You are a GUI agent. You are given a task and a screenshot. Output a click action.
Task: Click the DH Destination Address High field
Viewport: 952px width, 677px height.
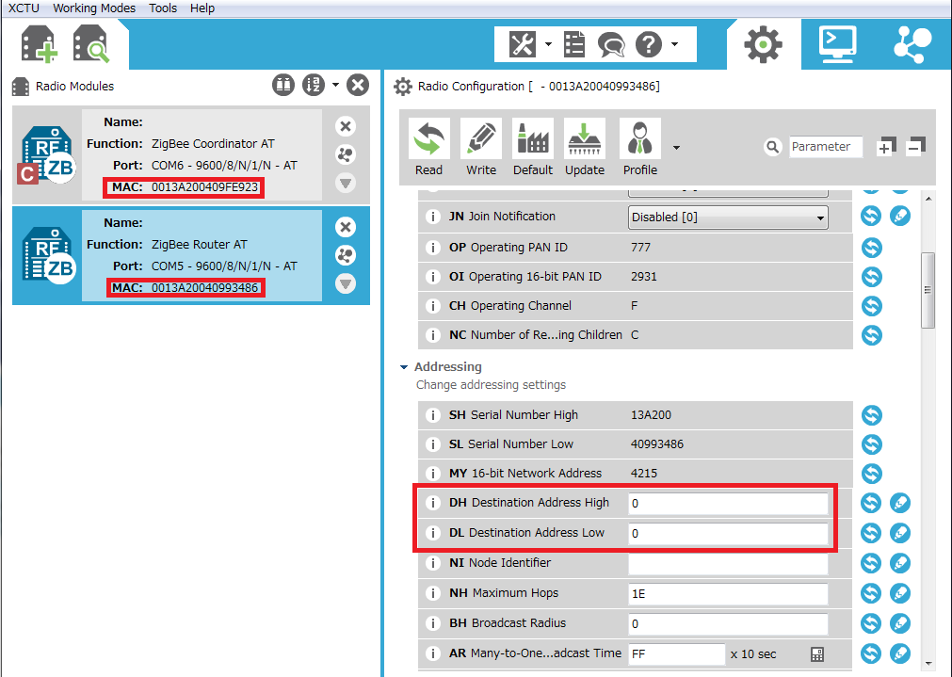(x=728, y=504)
